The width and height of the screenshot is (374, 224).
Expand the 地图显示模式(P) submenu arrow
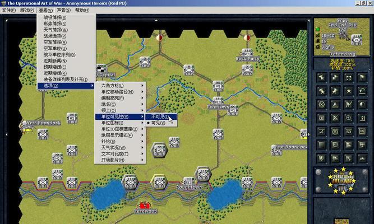(142, 135)
